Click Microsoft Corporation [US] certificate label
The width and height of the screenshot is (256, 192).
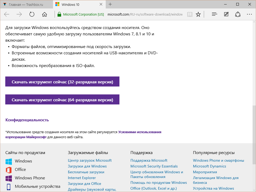pos(83,14)
